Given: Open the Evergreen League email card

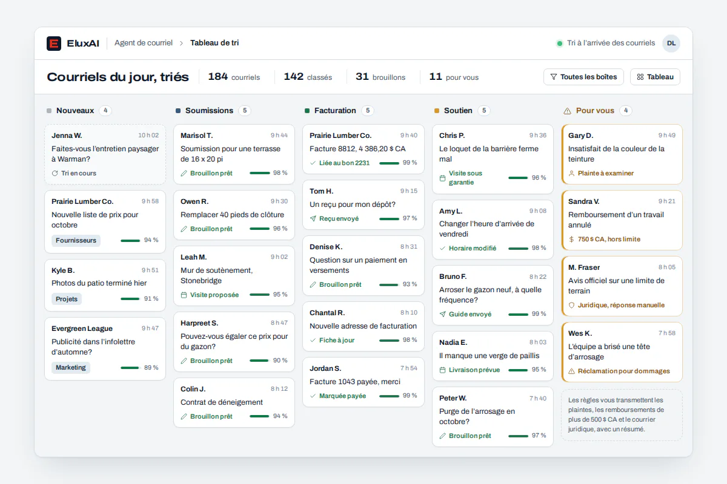Looking at the screenshot, I should click(x=105, y=348).
